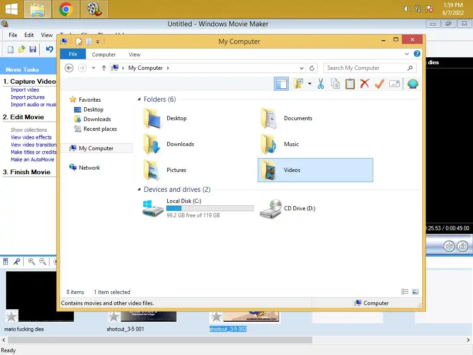This screenshot has height=355, width=473.
Task: Select Local Disk (C:) drive
Action: 198,208
